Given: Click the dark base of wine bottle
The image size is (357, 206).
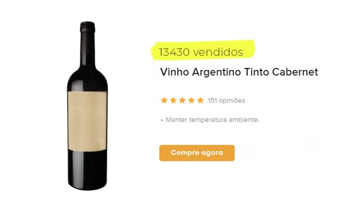Looking at the screenshot, I should [88, 171].
